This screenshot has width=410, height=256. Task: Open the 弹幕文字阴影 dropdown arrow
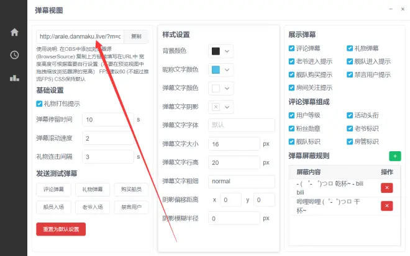click(227, 107)
